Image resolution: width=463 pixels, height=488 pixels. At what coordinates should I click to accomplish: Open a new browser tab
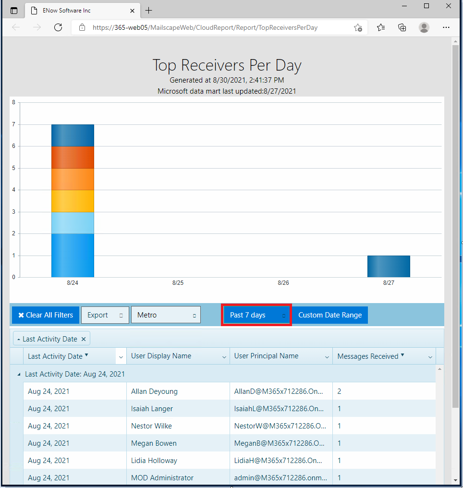149,11
